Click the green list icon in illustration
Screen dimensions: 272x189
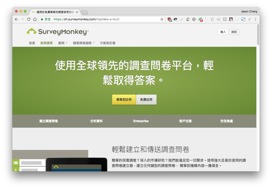[x=16, y=163]
